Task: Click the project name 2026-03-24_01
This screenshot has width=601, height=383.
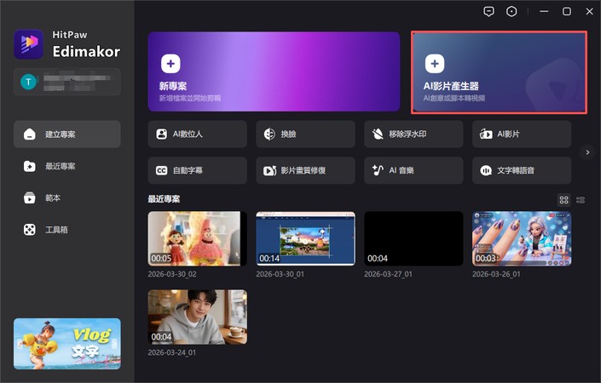Action: tap(172, 352)
